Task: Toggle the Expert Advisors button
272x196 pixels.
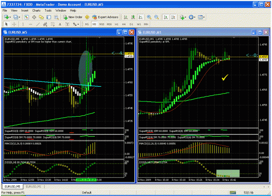Action: (105, 17)
